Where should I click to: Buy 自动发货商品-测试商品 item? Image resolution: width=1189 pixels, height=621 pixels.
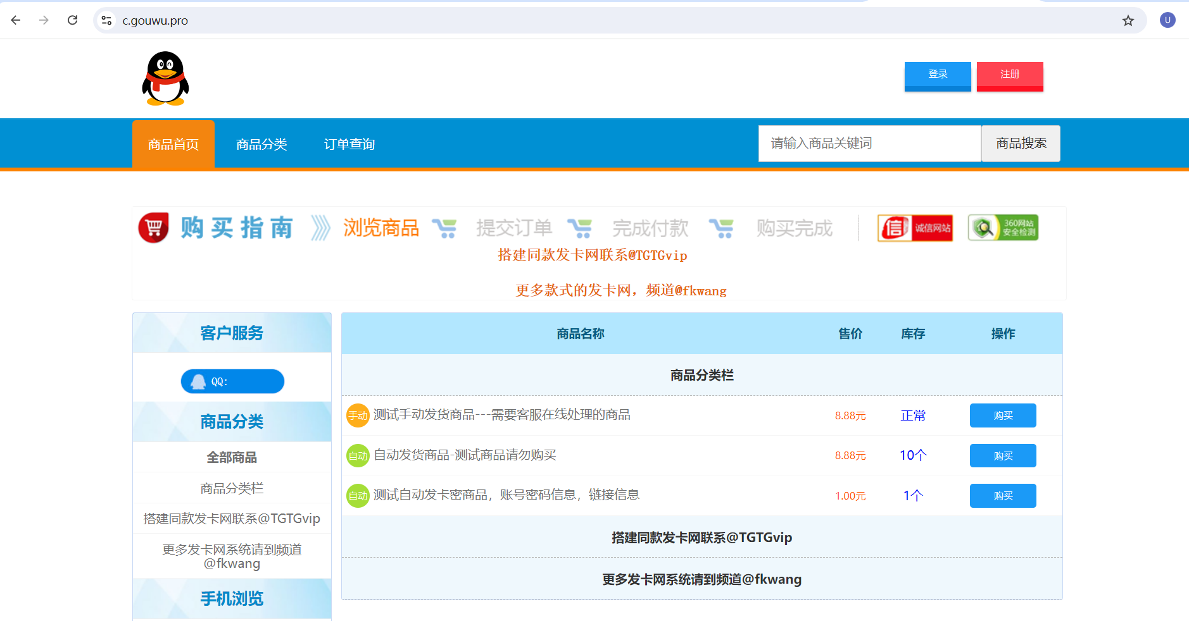pyautogui.click(x=1003, y=455)
